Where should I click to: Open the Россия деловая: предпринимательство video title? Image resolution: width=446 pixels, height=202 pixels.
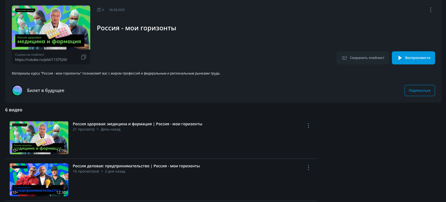pyautogui.click(x=136, y=166)
